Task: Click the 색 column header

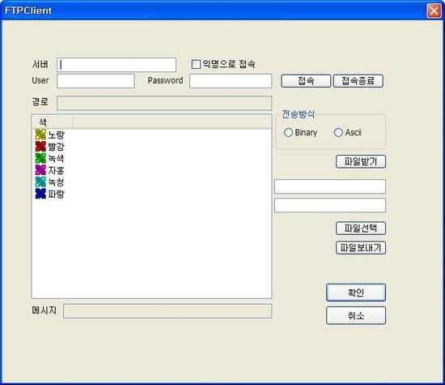Action: click(53, 122)
